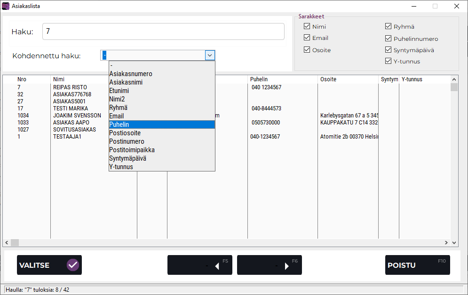Image resolution: width=468 pixels, height=295 pixels.
Task: Choose Asiakasnumero in the dropdown list
Action: pos(162,74)
